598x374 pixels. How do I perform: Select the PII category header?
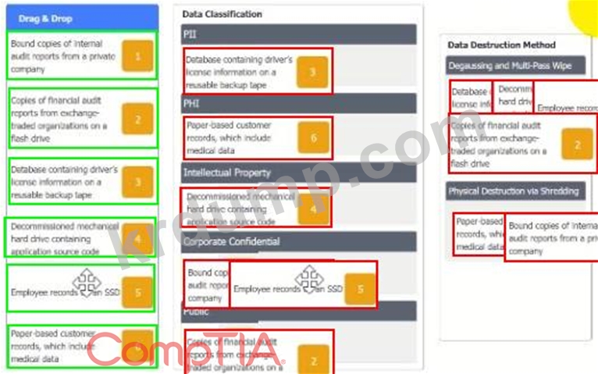pyautogui.click(x=298, y=35)
